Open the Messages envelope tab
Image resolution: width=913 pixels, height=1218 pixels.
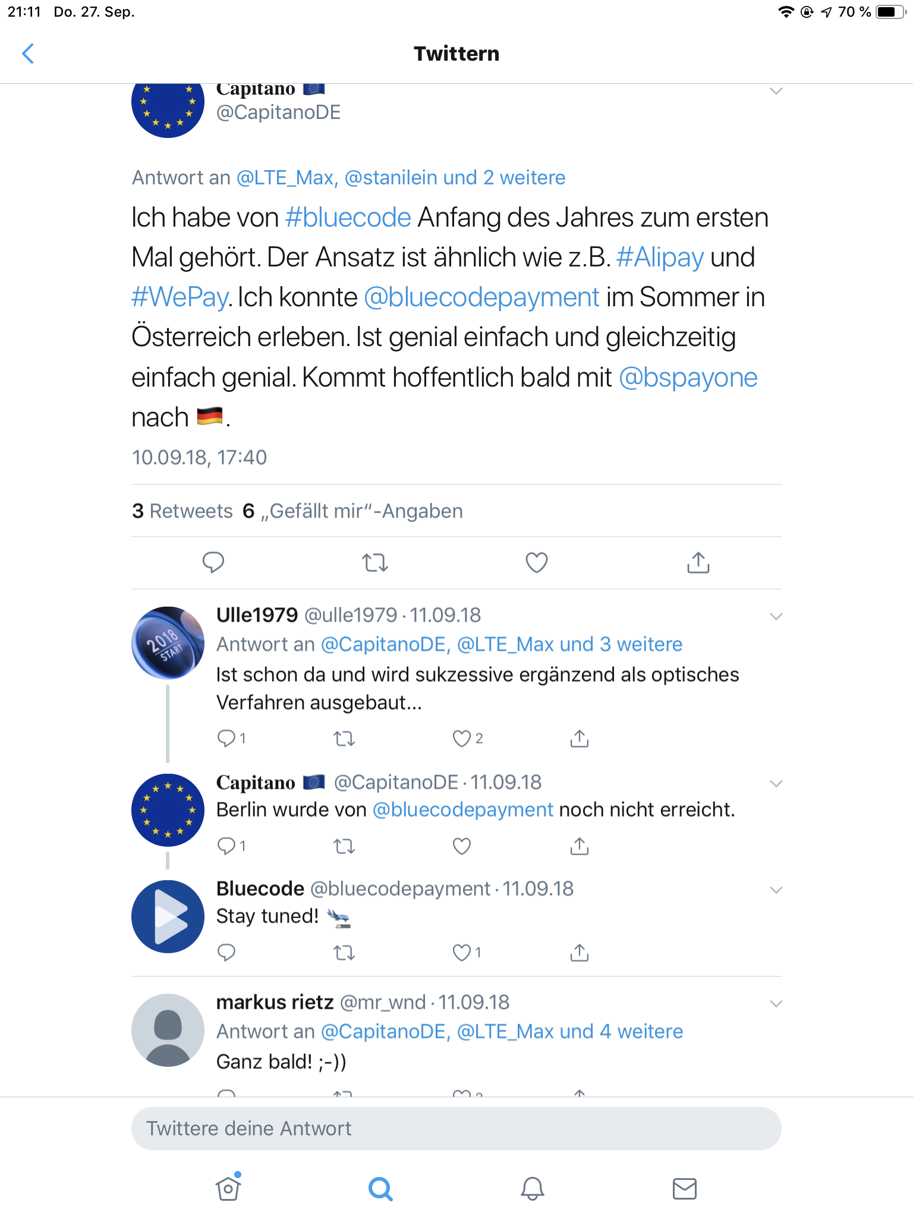pos(685,1188)
